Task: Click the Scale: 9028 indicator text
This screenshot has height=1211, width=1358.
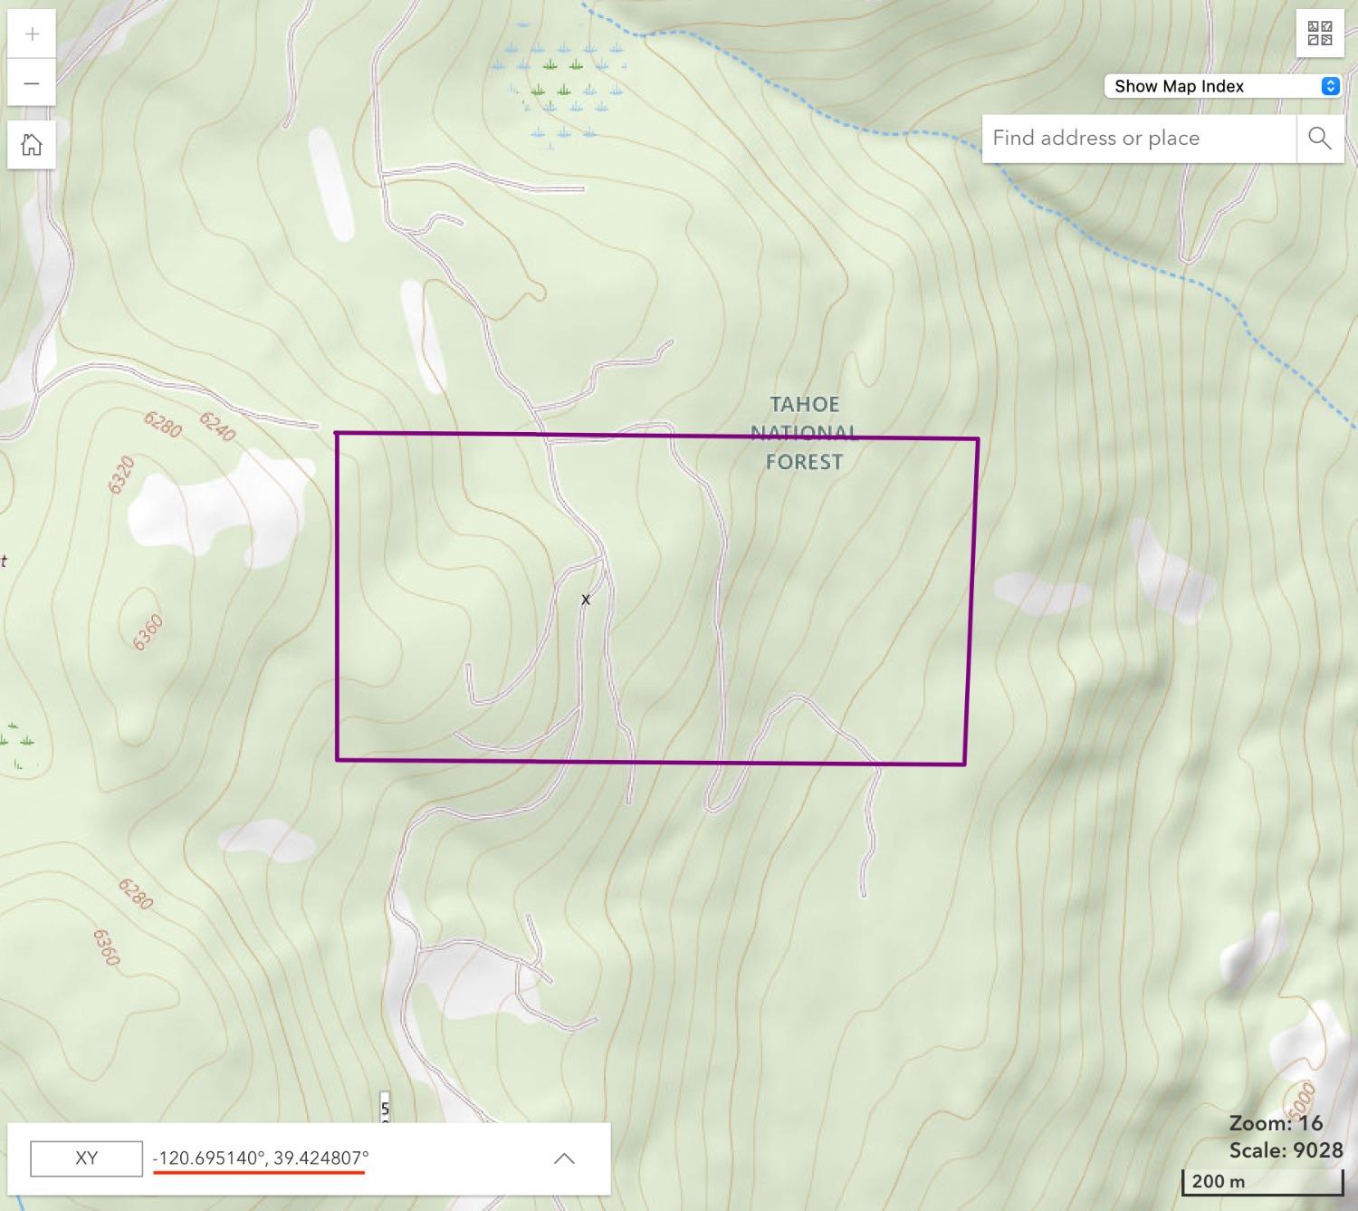Action: [1286, 1150]
